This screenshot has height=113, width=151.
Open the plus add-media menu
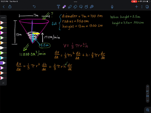[137, 7]
